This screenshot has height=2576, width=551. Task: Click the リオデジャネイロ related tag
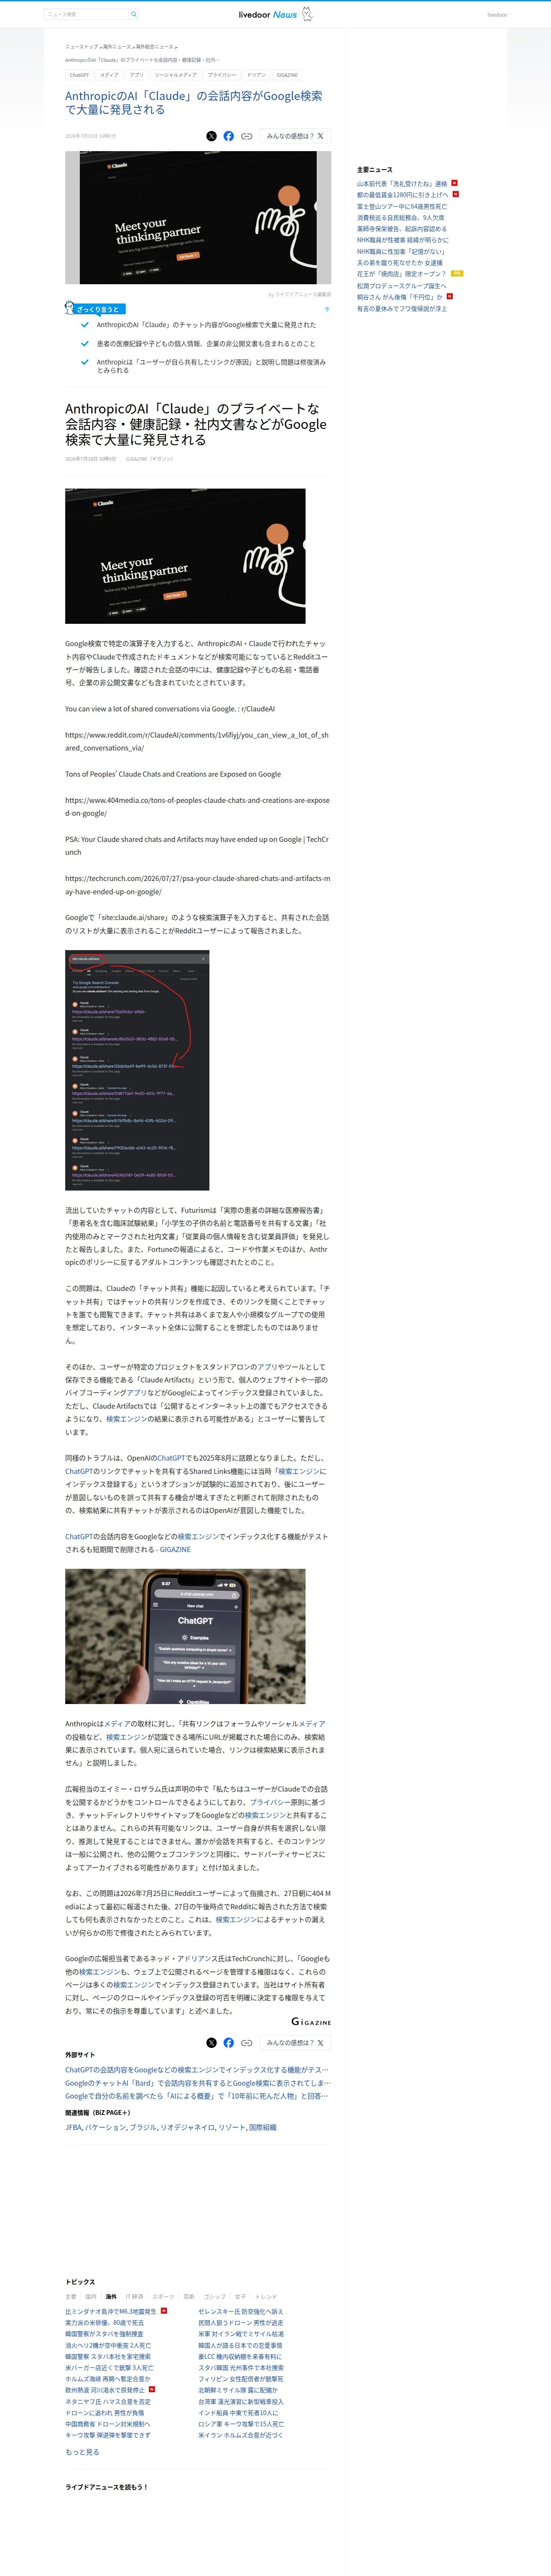(x=187, y=2127)
